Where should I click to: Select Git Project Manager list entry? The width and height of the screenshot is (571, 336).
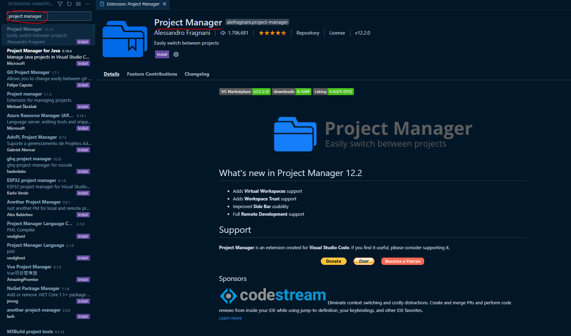click(48, 78)
